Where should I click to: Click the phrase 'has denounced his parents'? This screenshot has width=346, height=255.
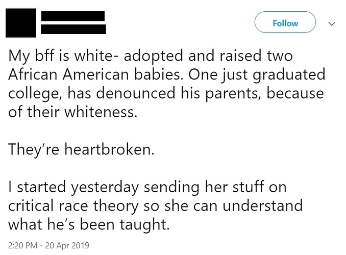tap(162, 93)
